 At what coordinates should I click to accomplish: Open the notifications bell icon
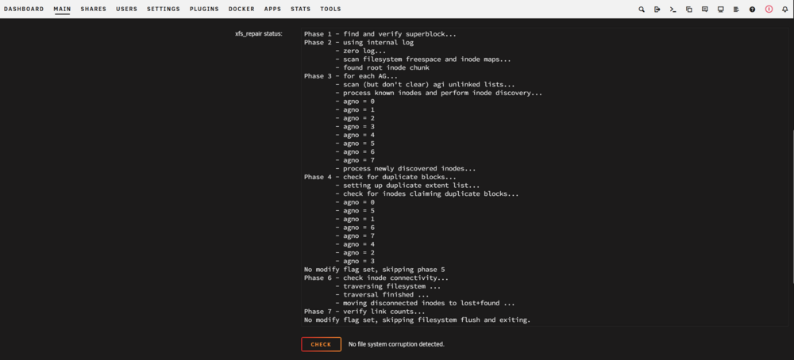click(785, 9)
